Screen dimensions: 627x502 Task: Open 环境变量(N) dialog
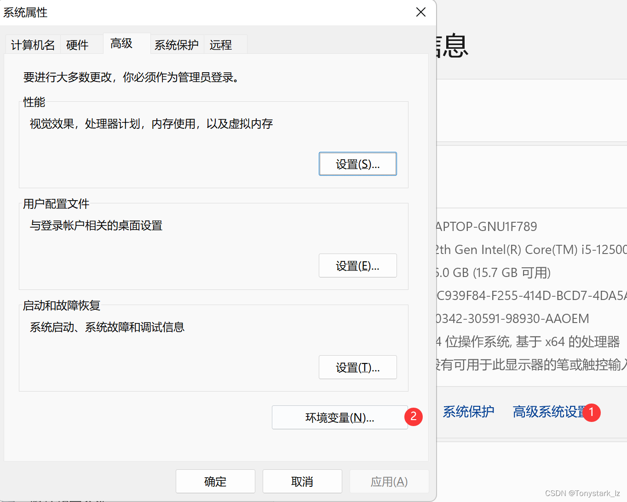(x=340, y=417)
